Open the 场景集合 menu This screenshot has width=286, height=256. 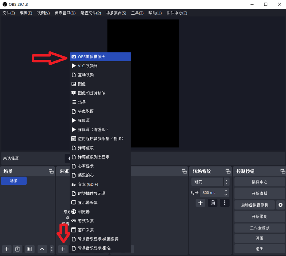point(116,13)
